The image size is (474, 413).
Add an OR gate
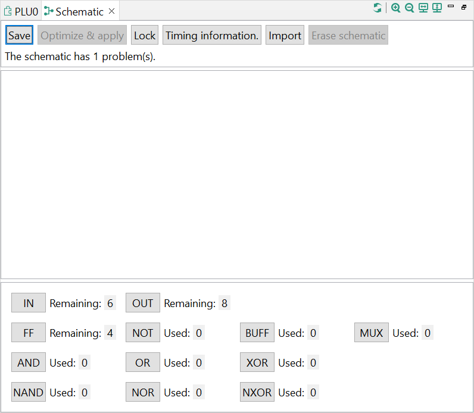[x=143, y=362]
